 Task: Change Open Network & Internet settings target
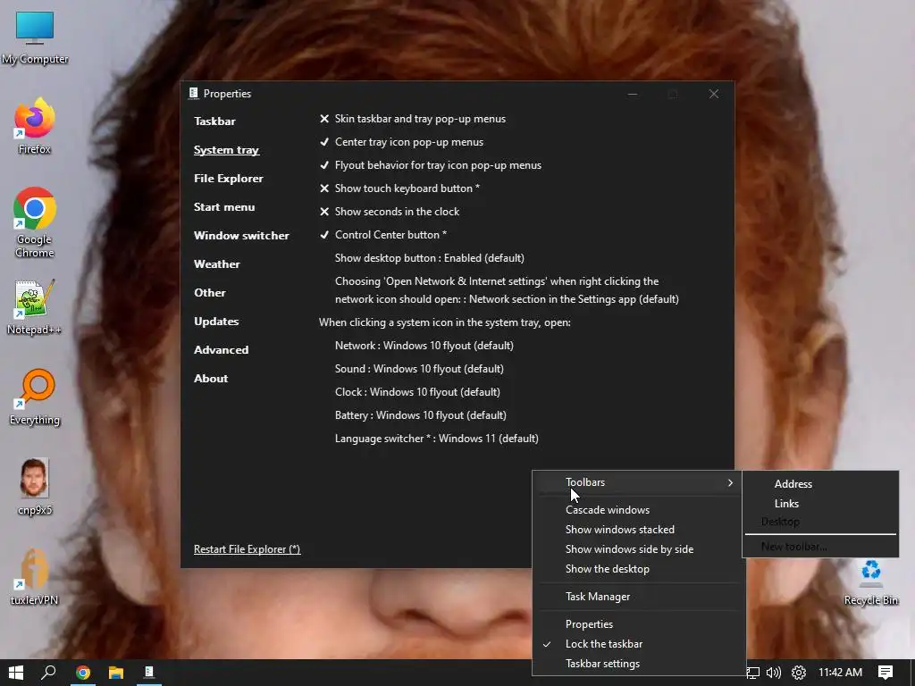click(507, 290)
